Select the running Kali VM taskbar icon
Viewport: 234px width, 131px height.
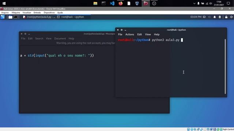point(146,3)
